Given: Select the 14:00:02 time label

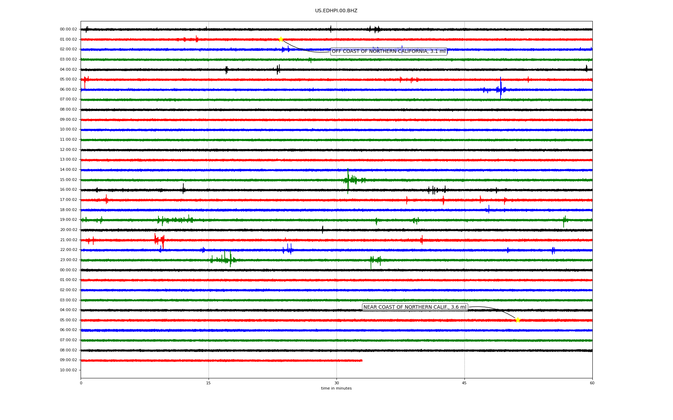Looking at the screenshot, I should [x=68, y=170].
